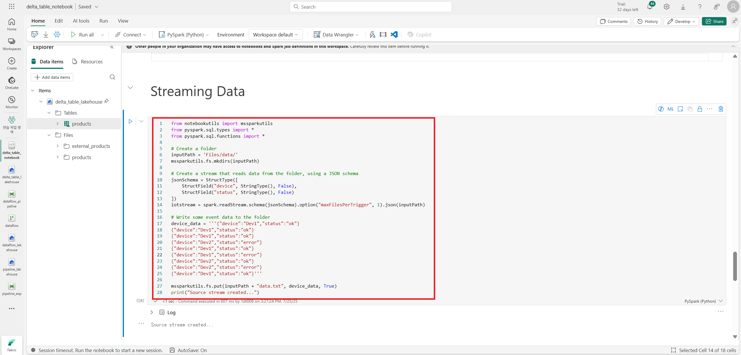Pin delta_table_lakehouse as default lakehouse
Viewport: 741px width, 355px height.
pyautogui.click(x=107, y=101)
